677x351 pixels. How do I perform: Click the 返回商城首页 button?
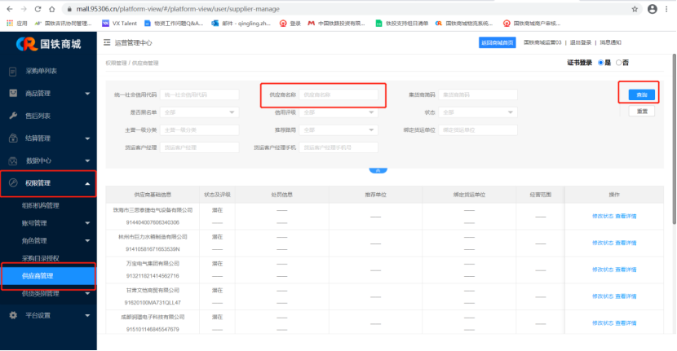[x=498, y=42]
